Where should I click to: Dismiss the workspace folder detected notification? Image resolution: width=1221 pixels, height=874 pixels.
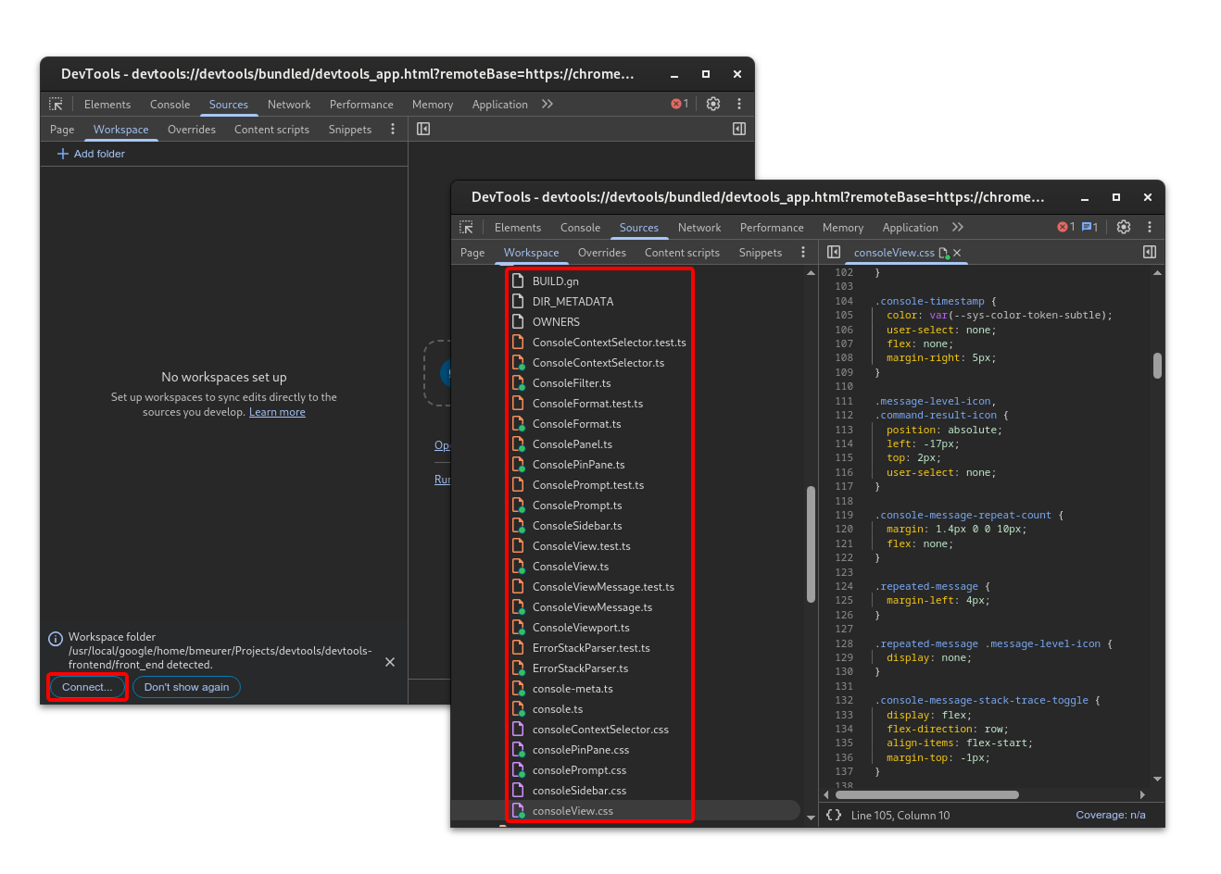pos(390,662)
